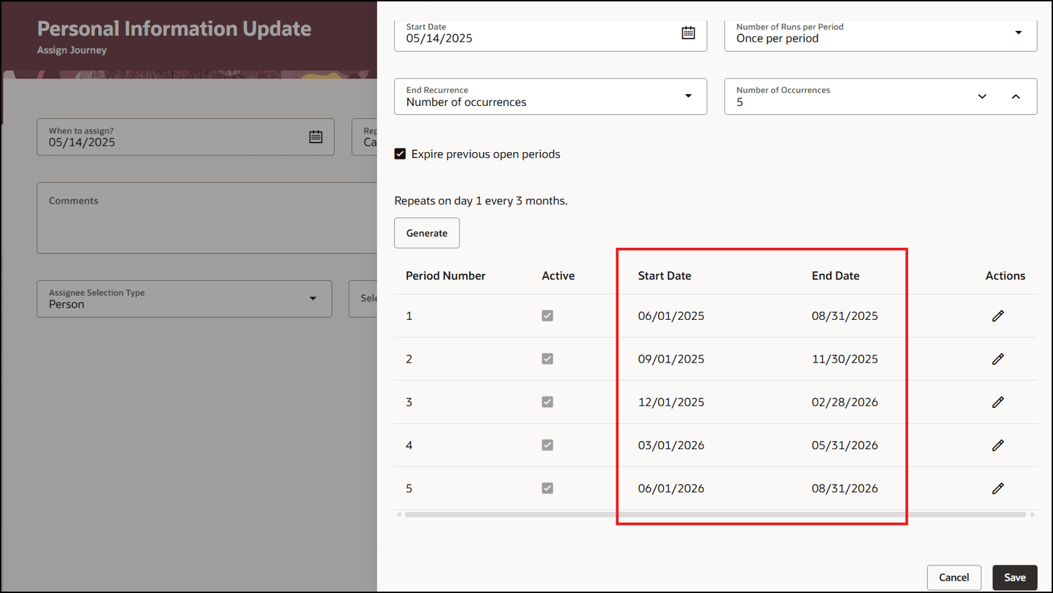
Task: Toggle the Active checkbox for period 1
Action: (547, 316)
